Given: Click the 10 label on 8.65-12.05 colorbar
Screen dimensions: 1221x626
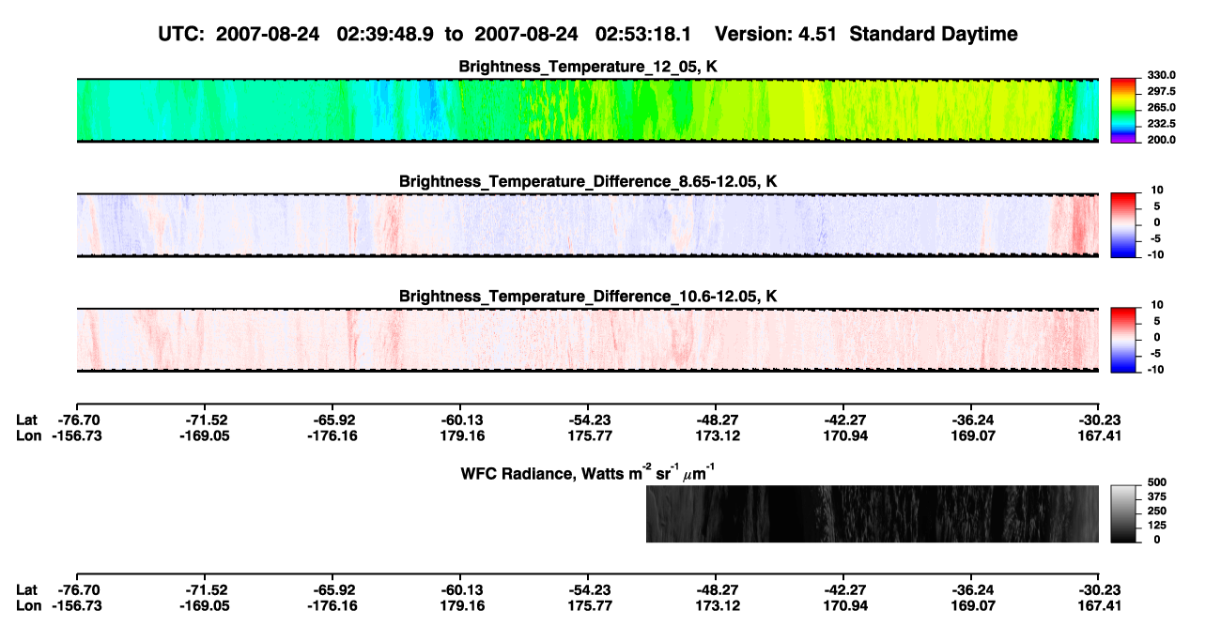Looking at the screenshot, I should [x=1158, y=190].
